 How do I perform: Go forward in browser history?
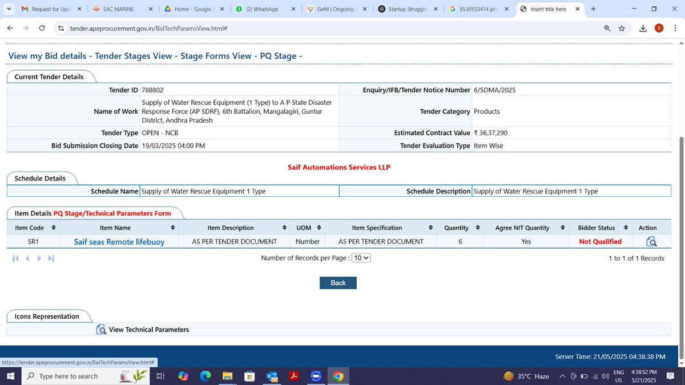tap(26, 28)
